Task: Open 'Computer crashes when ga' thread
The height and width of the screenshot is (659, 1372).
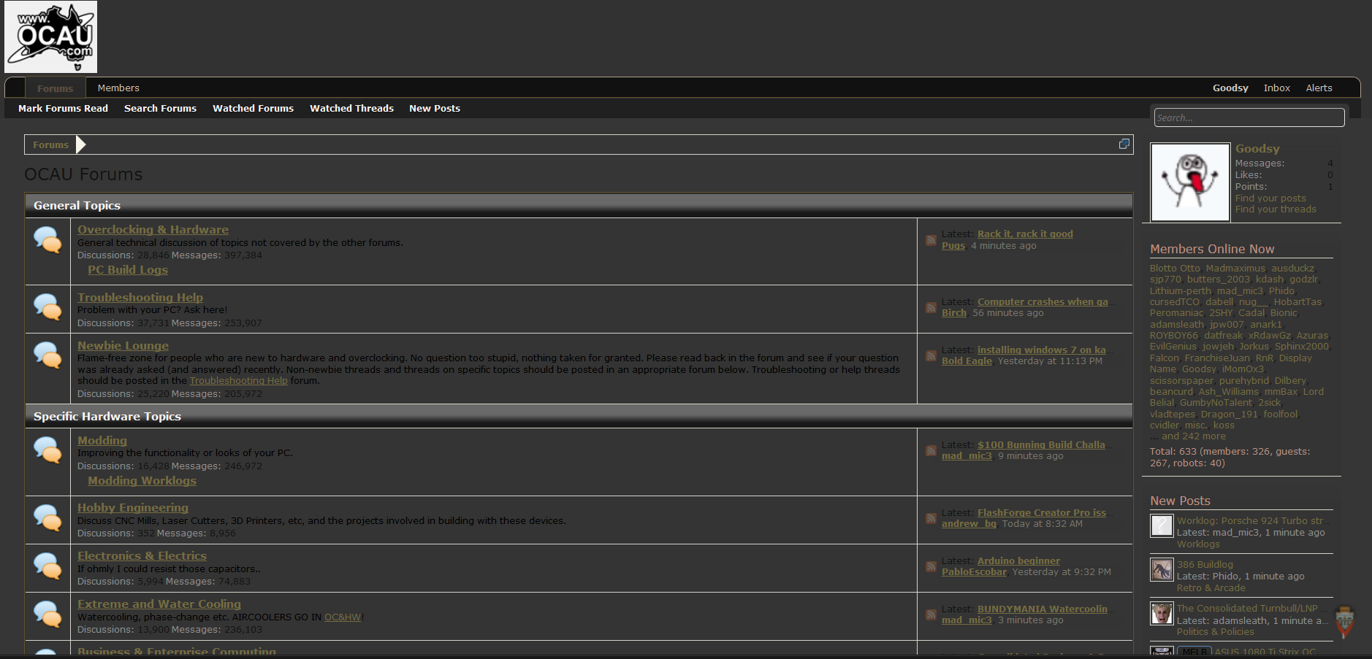Action: click(x=1043, y=302)
